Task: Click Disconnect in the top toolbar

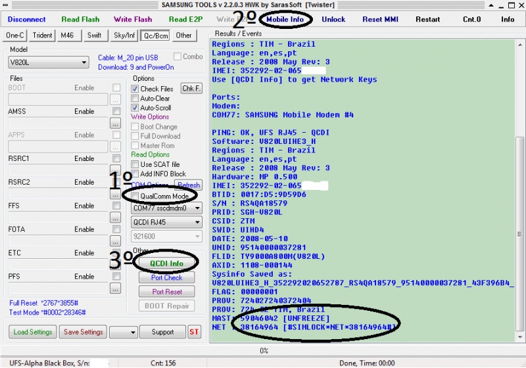Action: point(26,20)
